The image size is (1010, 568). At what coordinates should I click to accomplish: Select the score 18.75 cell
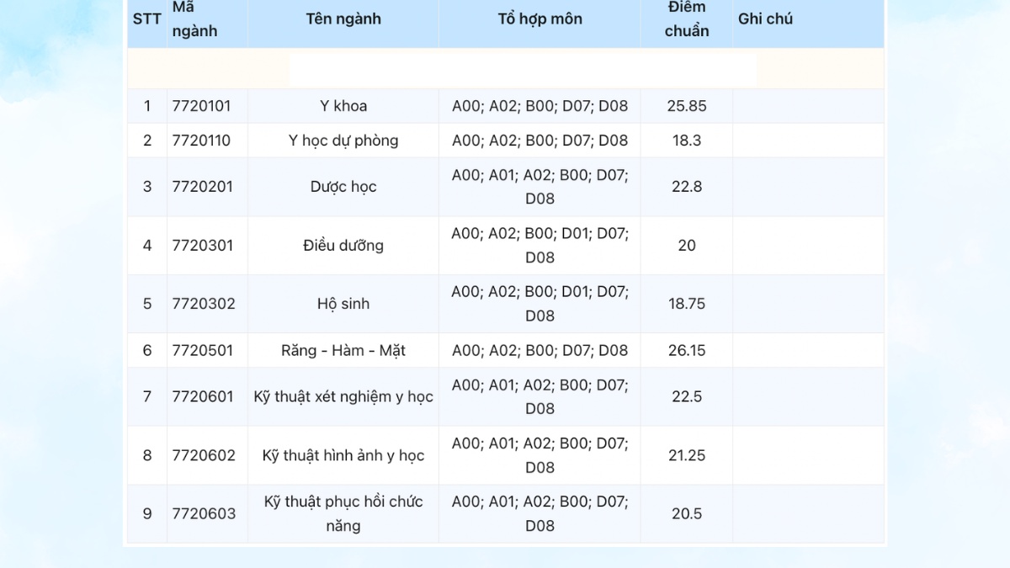click(687, 304)
